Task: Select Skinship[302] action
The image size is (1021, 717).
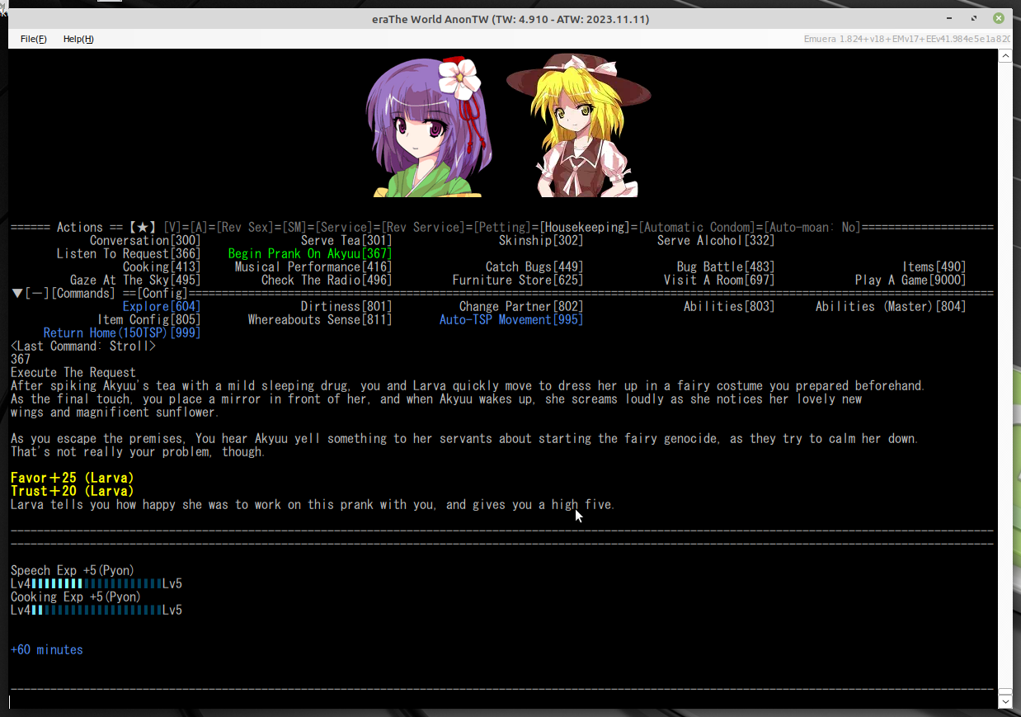Action: coord(541,241)
